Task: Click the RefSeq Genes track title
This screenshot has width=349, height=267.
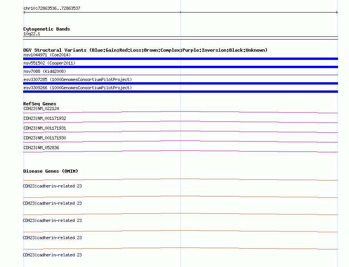Action: tap(40, 104)
